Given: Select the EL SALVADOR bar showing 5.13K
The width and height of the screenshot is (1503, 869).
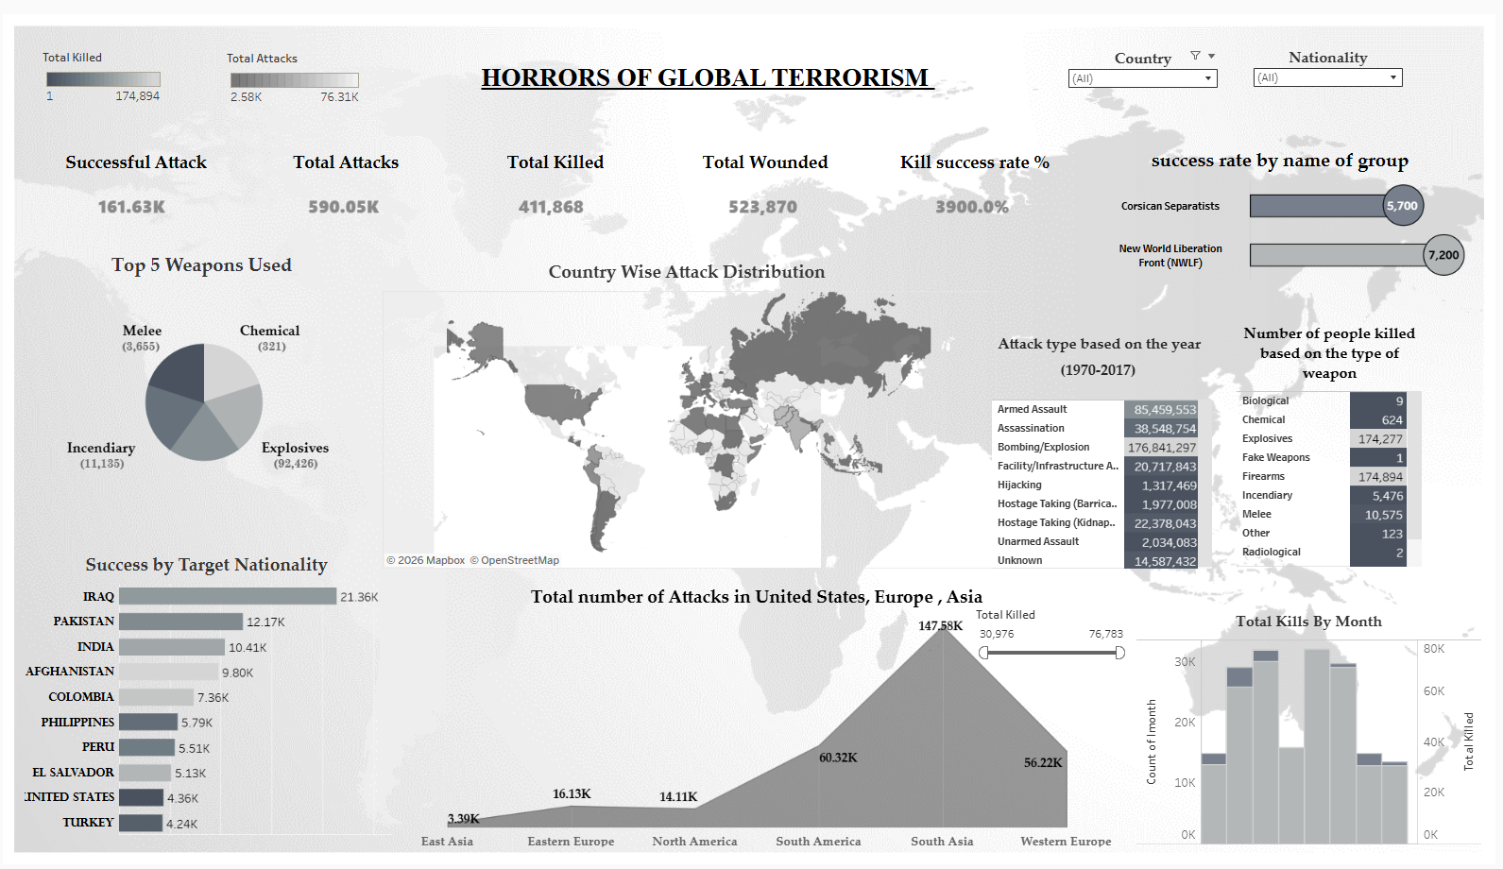Looking at the screenshot, I should tap(145, 773).
